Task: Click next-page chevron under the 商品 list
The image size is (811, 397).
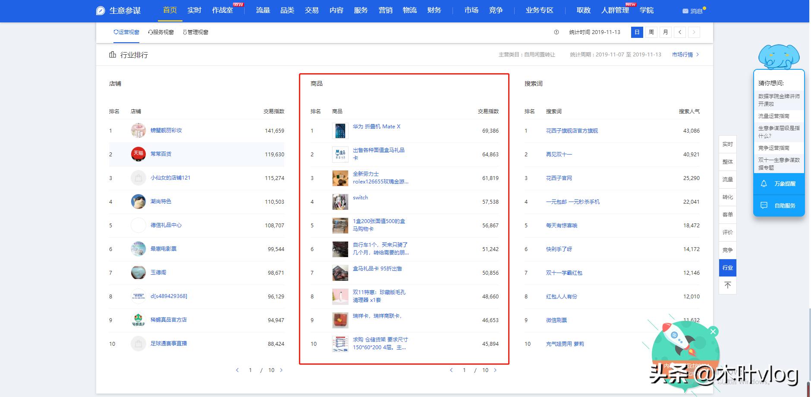Action: tap(495, 370)
